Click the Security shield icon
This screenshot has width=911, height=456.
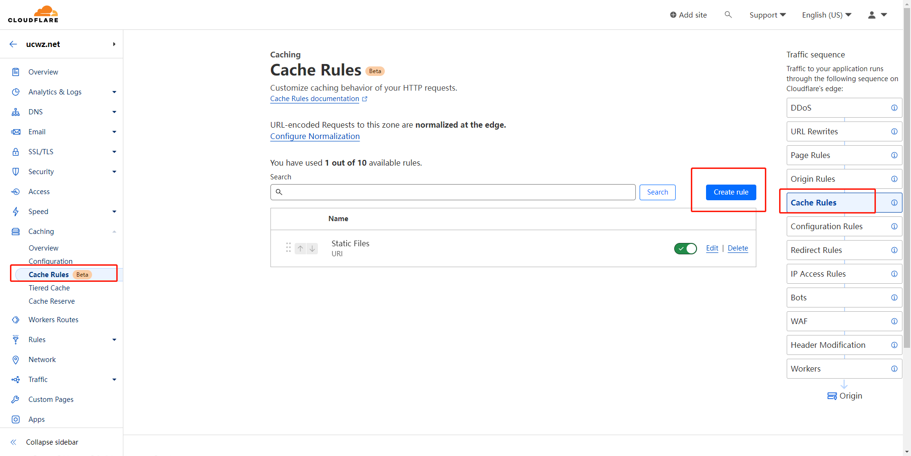tap(16, 172)
